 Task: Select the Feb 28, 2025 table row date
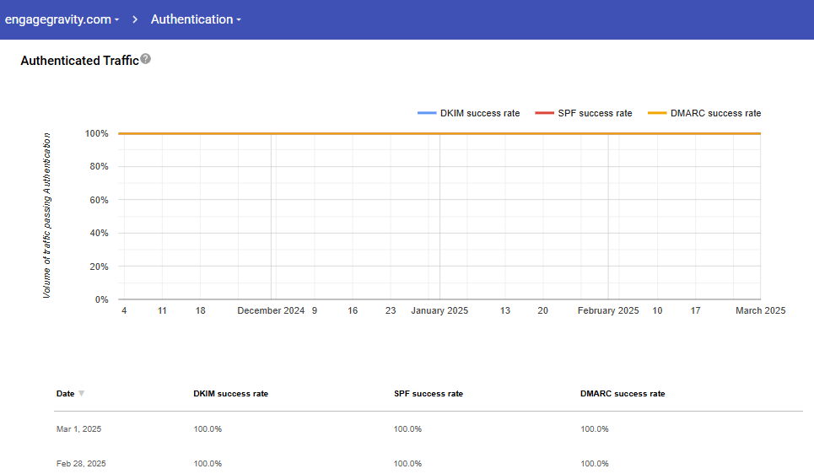tap(81, 464)
